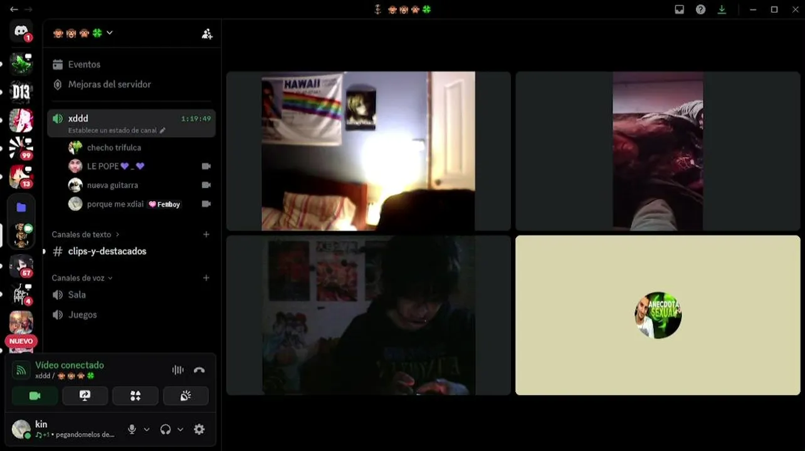The width and height of the screenshot is (805, 451).
Task: Mute your microphone
Action: pyautogui.click(x=132, y=429)
